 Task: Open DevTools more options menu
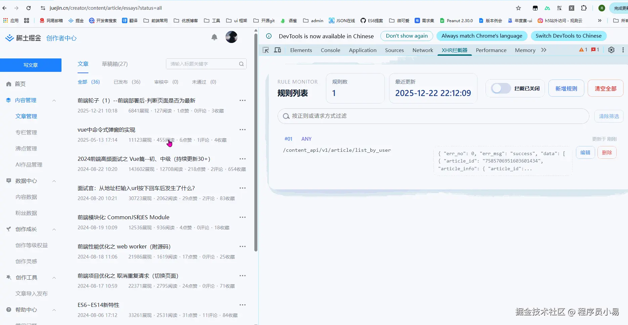click(623, 50)
